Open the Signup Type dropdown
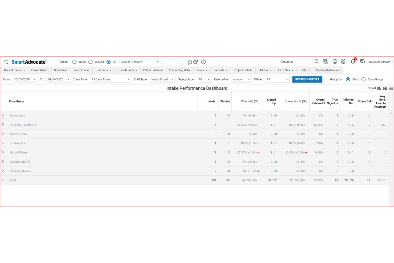Image resolution: width=394 pixels, height=263 pixels. click(x=204, y=79)
